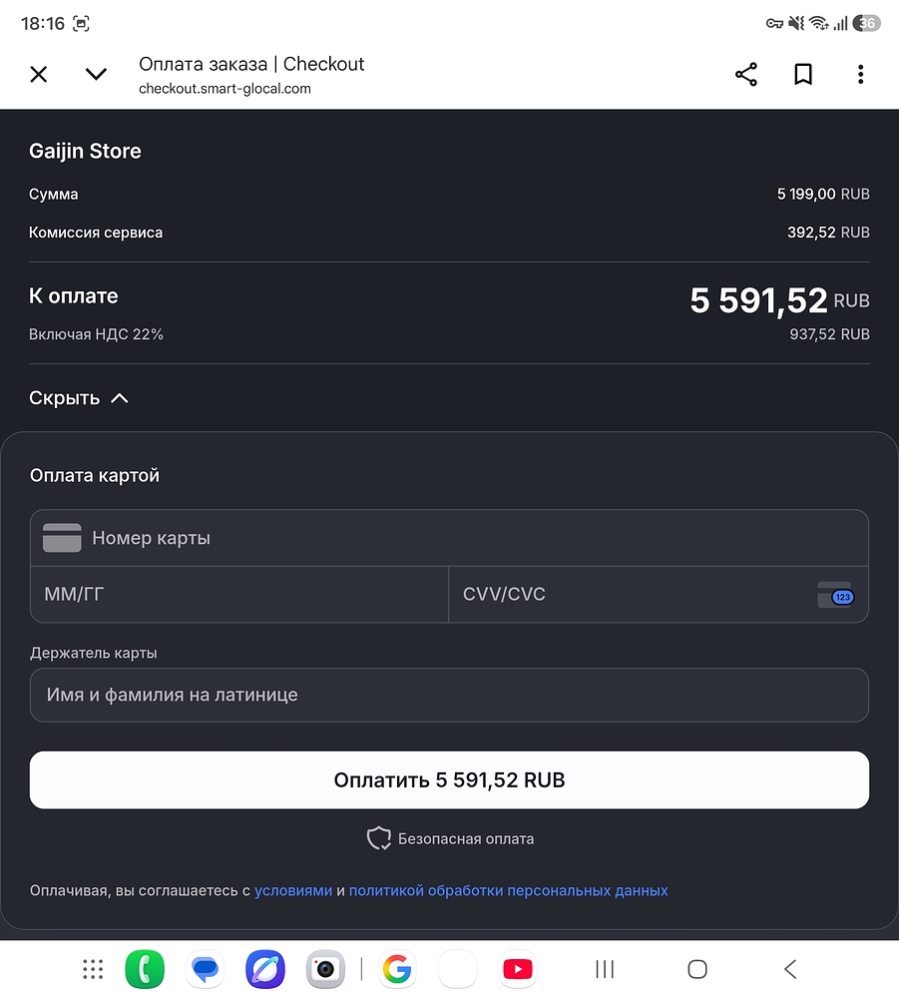Click the К оплате label

click(x=74, y=296)
